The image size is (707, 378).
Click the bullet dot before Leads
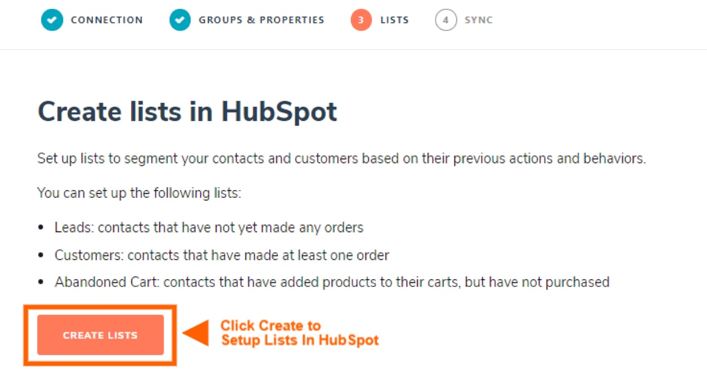pos(41,228)
